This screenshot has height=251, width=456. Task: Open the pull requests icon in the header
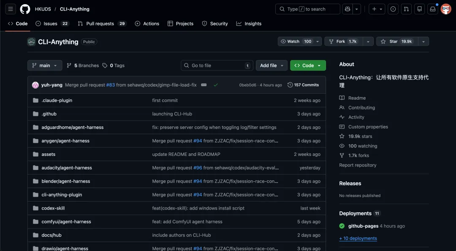tap(406, 9)
